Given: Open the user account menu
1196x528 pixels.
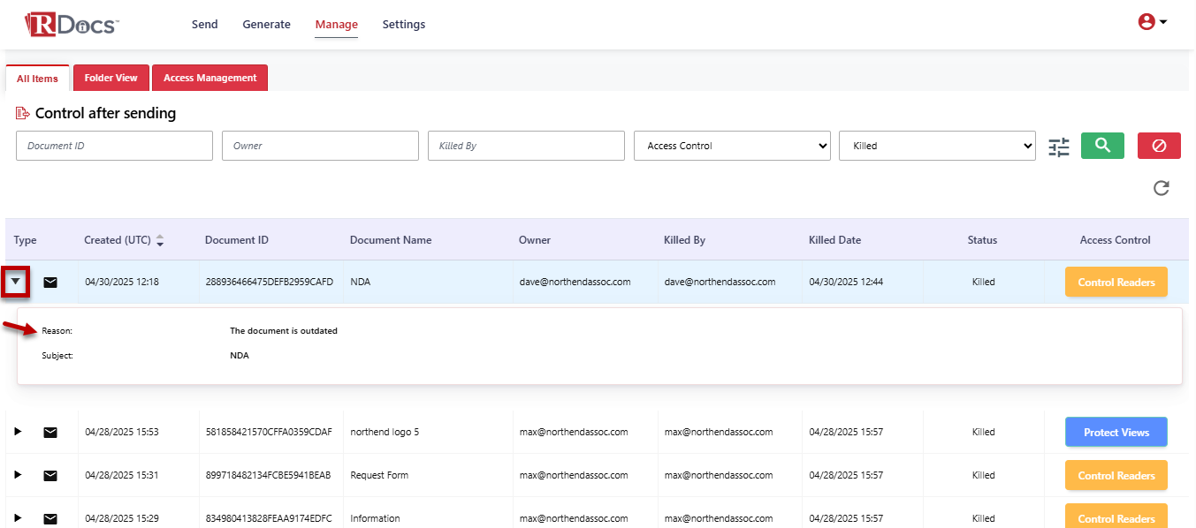Looking at the screenshot, I should (x=1152, y=22).
